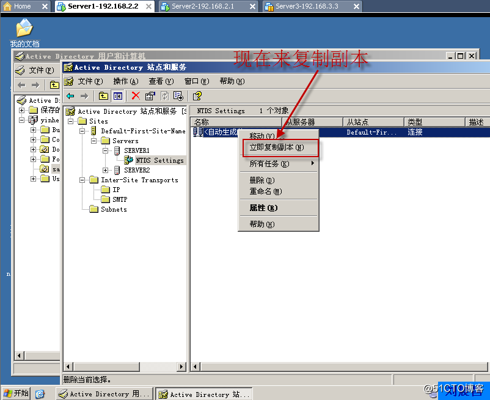Click up-folder icon in Users and Computers window
This screenshot has width=490, height=400.
[55, 85]
